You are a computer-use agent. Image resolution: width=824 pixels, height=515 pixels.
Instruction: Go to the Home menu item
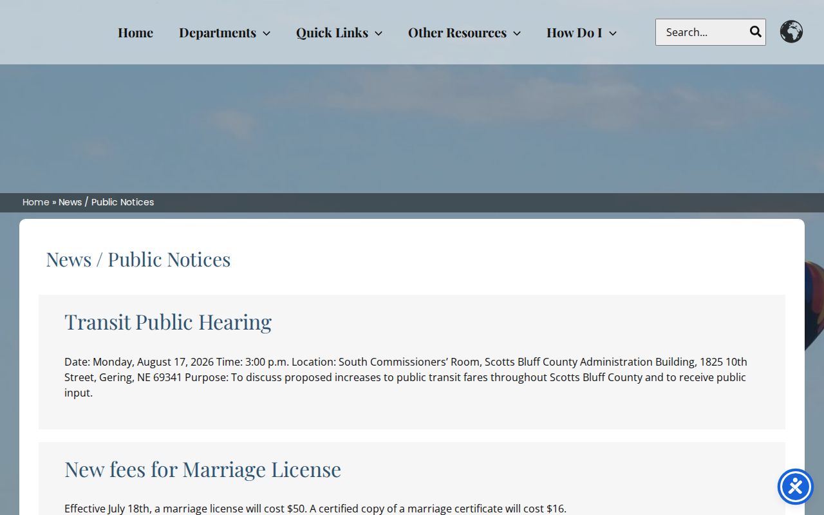click(135, 33)
